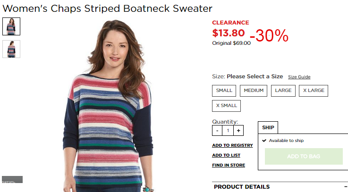The height and width of the screenshot is (192, 348).
Task: Select the back-view sweater thumbnail
Action: (11, 49)
